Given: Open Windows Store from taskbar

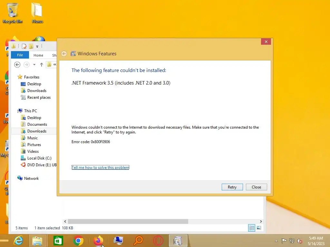Looking at the screenshot, I should pyautogui.click(x=58, y=241).
